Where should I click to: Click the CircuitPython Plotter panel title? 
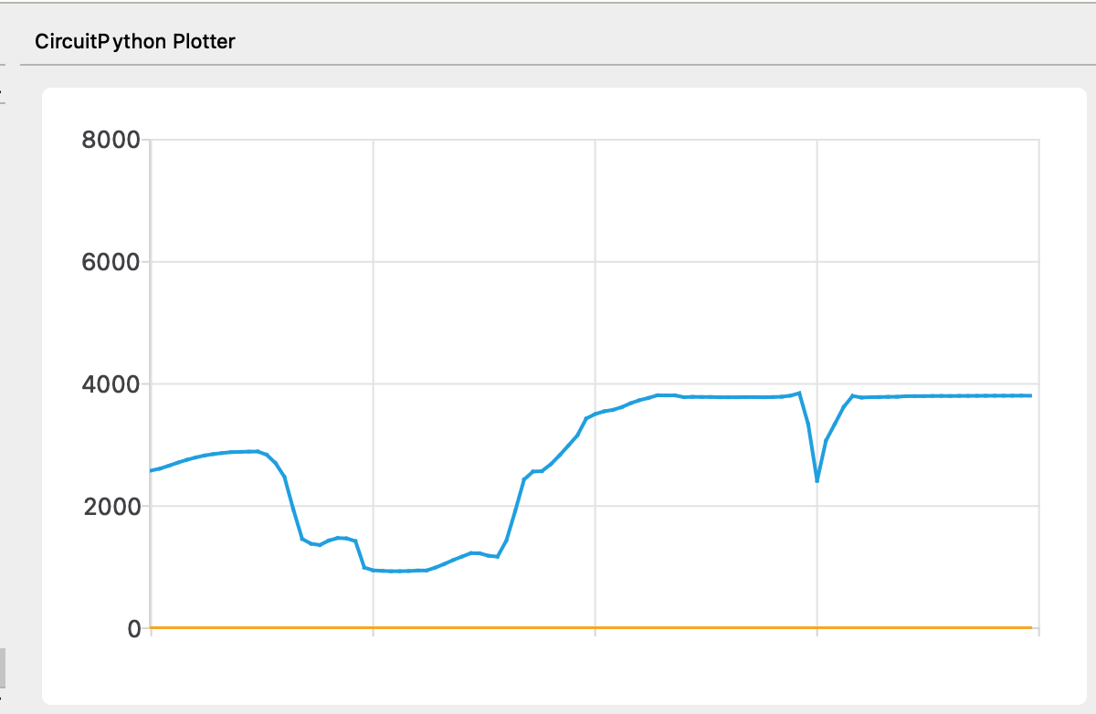point(134,42)
